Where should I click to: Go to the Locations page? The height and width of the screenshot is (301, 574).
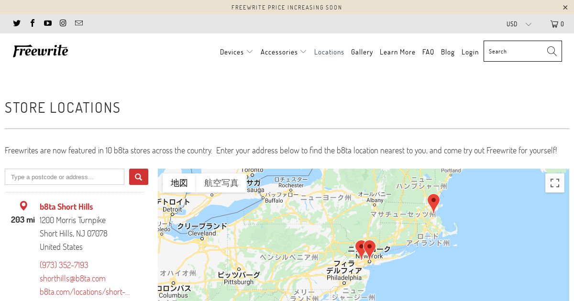pyautogui.click(x=329, y=52)
